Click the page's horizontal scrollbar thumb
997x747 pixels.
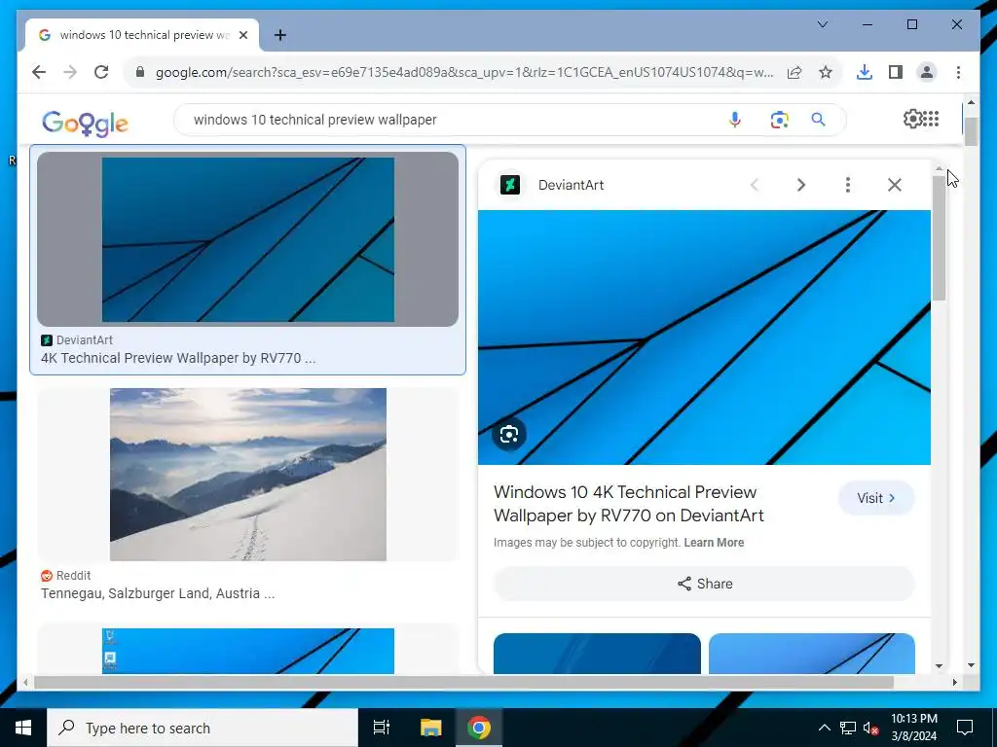pos(463,682)
